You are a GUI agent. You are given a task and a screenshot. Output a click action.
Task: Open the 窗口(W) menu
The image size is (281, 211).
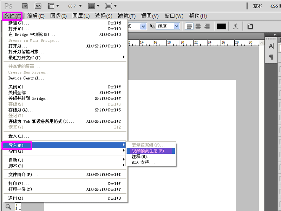[x=174, y=16]
